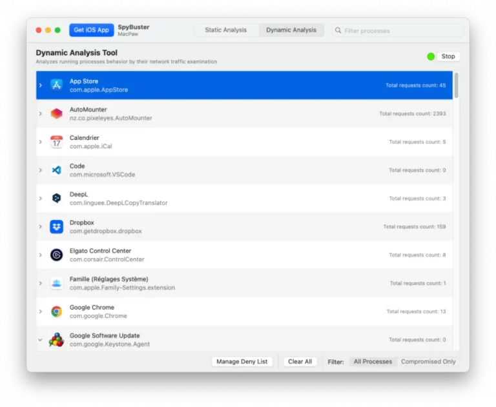Click the Get iOS App button
This screenshot has height=407, width=496.
(92, 30)
